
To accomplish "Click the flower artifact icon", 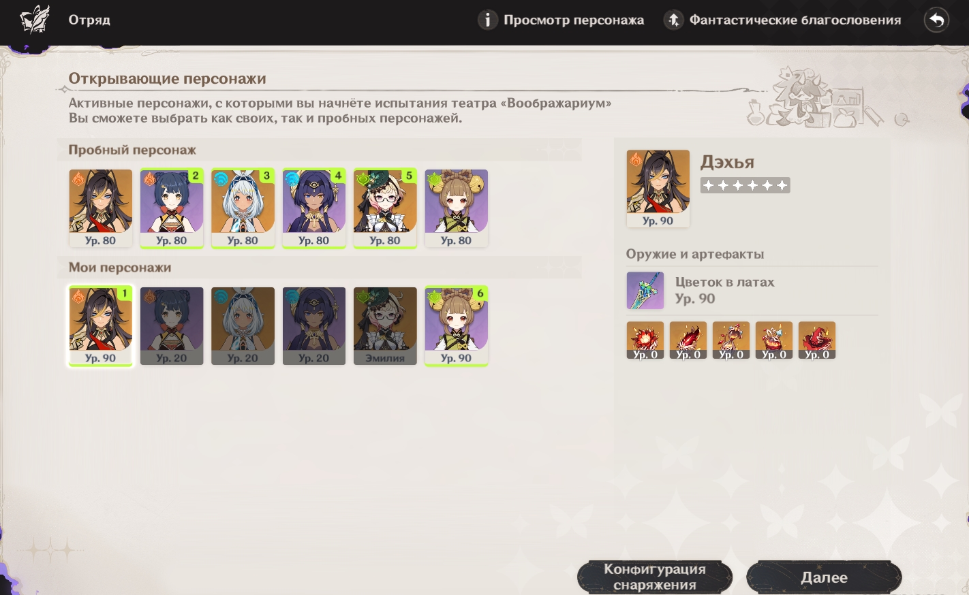I will (645, 340).
